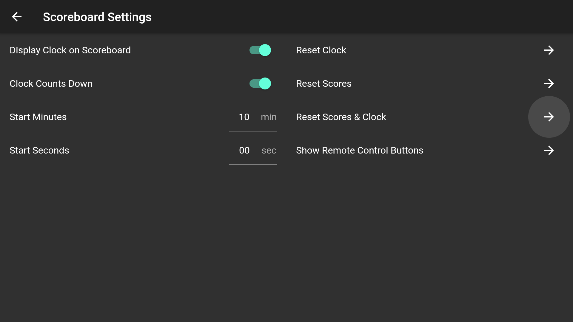Click the Start Minutes value field

tap(244, 117)
